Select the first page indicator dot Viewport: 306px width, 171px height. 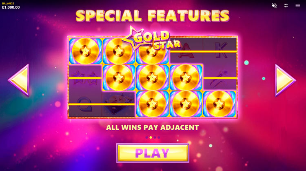coord(147,138)
